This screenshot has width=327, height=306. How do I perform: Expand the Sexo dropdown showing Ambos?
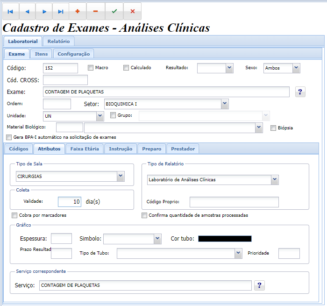(x=296, y=68)
